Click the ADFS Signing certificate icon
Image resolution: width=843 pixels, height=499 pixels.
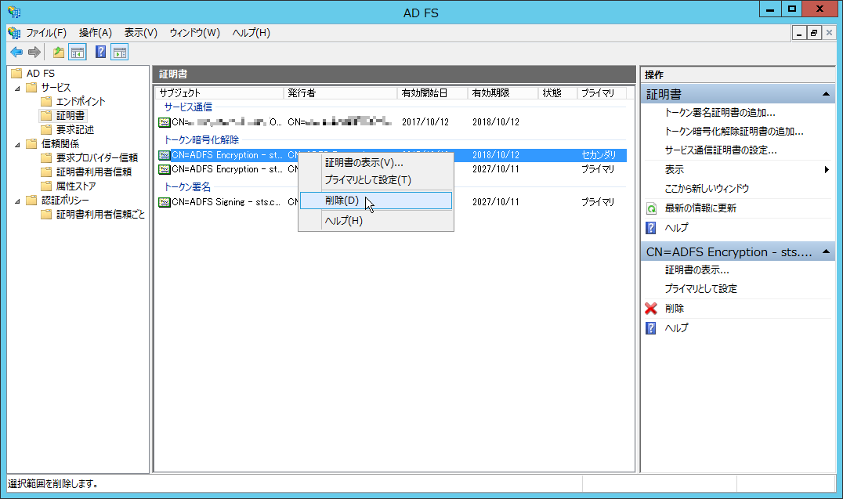(x=165, y=202)
